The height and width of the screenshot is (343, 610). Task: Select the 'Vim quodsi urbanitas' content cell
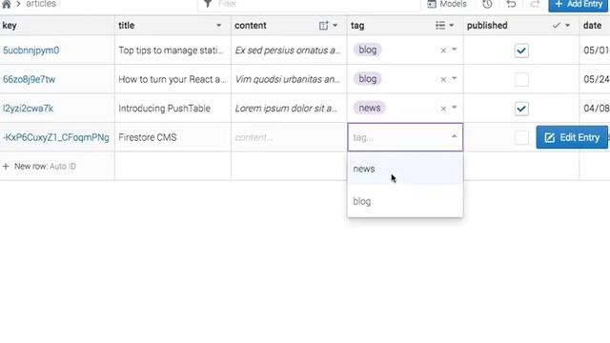pyautogui.click(x=289, y=79)
